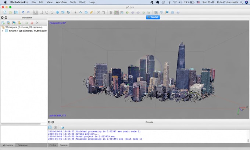
Task: Switch to the Photos tab
Action: pyautogui.click(x=53, y=145)
